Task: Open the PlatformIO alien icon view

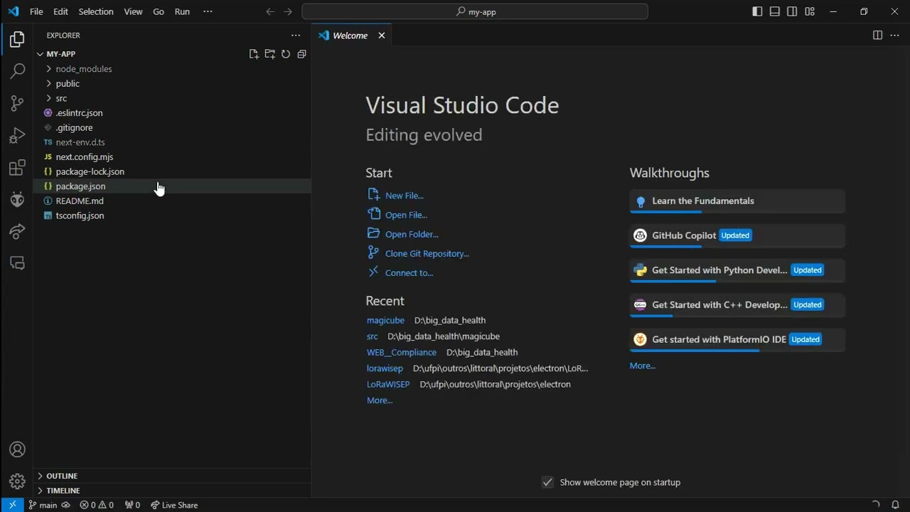Action: 17,200
